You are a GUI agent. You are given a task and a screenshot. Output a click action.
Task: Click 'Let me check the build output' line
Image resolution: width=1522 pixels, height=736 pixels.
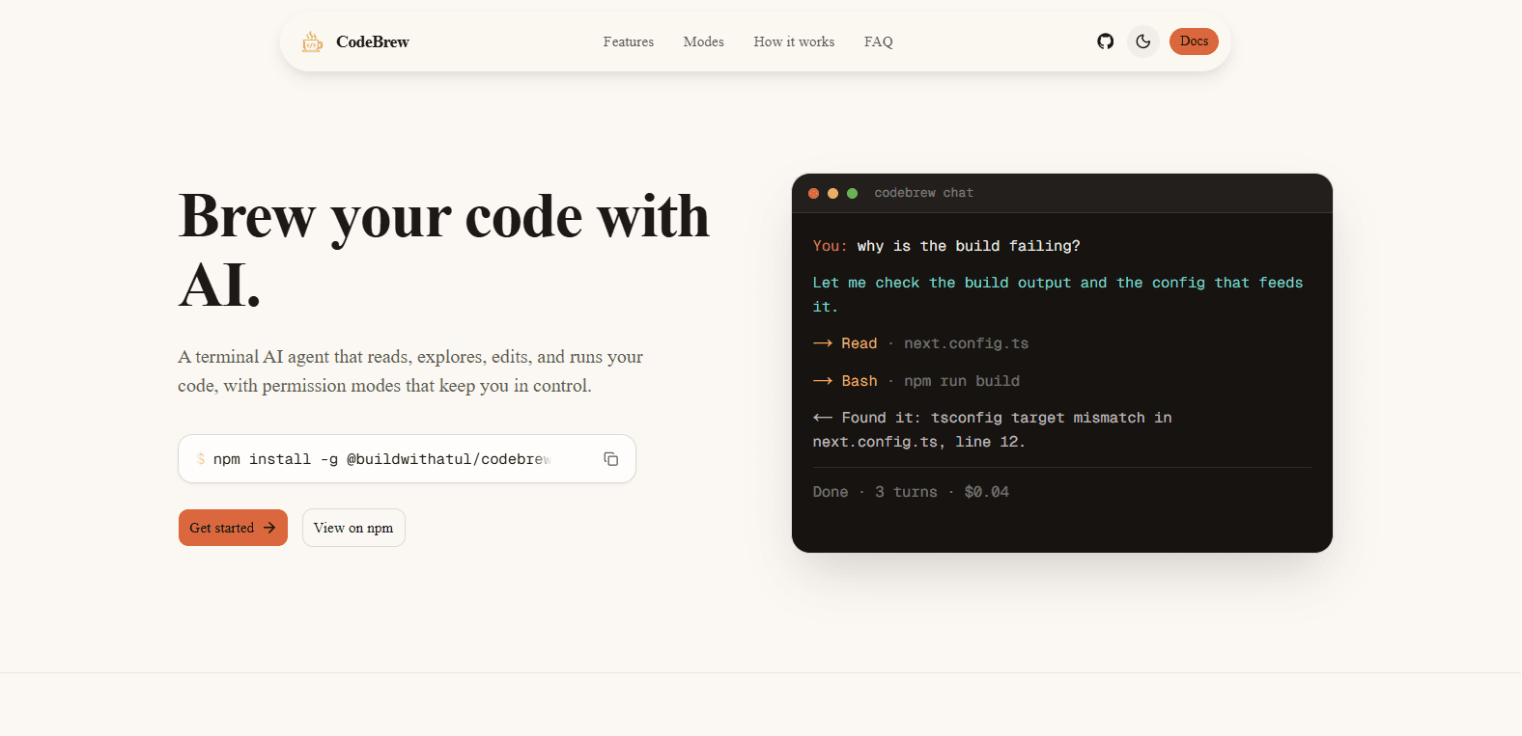point(1058,294)
